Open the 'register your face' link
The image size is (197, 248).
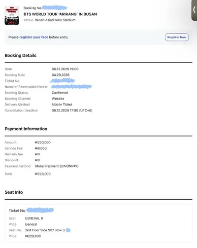(x=34, y=37)
